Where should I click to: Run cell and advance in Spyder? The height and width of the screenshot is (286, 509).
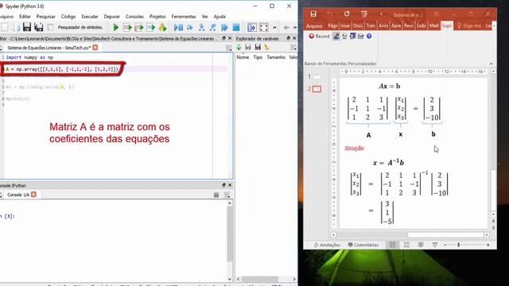139,28
